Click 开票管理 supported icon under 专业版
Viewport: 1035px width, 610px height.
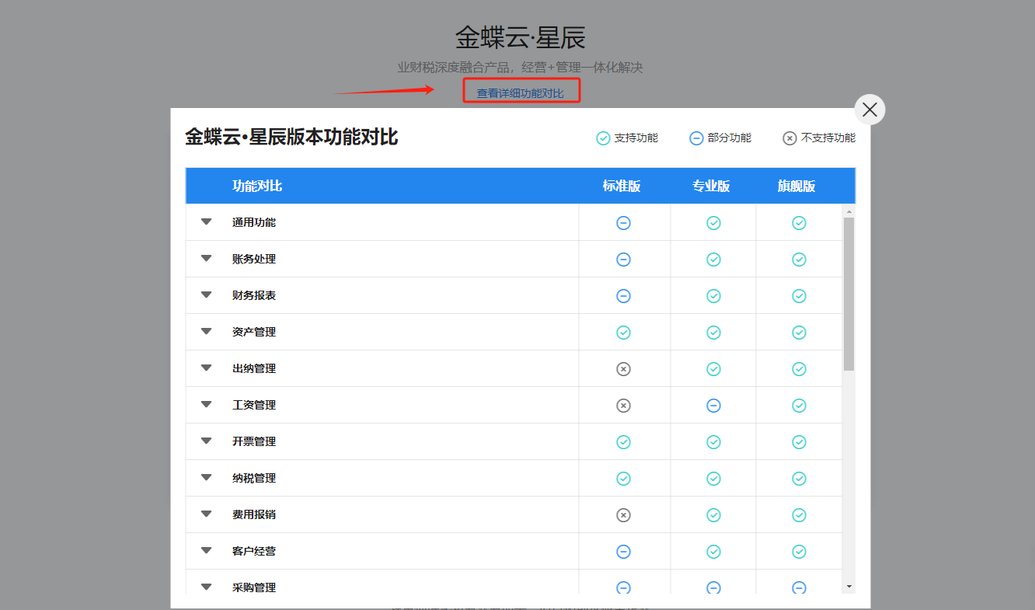click(713, 442)
